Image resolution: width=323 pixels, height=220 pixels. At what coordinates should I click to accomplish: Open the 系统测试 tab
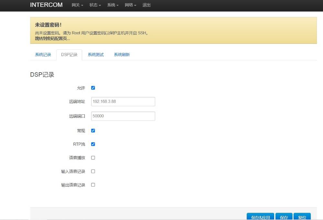point(96,55)
